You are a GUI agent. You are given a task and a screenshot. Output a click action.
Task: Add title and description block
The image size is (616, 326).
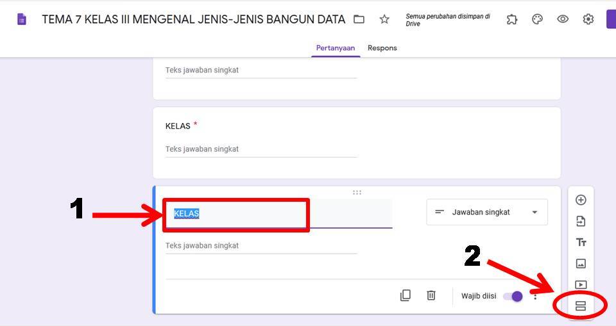coord(581,242)
